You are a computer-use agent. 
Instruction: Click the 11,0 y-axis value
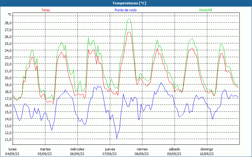pyautogui.click(x=8, y=139)
